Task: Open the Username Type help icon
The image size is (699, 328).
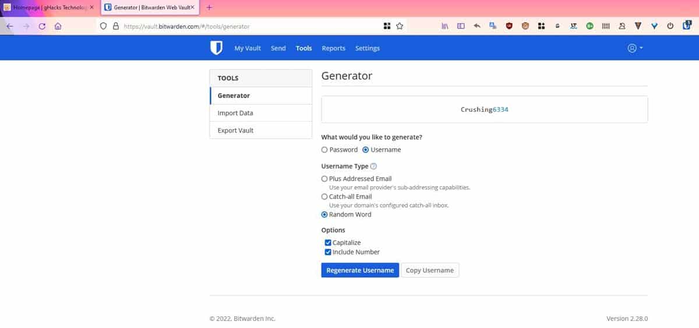Action: coord(373,166)
